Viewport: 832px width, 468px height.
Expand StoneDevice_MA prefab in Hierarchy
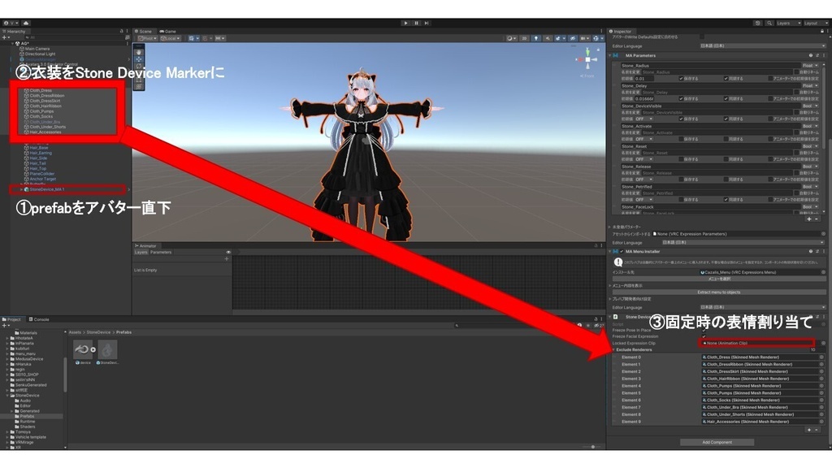[21, 189]
